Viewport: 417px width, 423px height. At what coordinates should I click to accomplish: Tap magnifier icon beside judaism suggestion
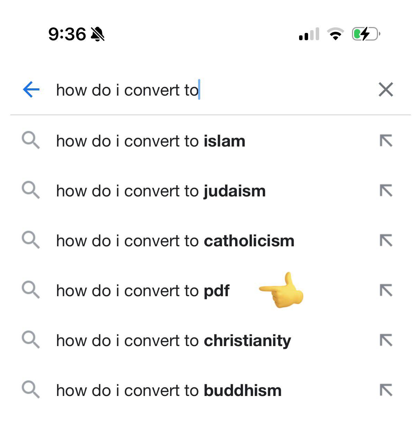click(x=30, y=191)
